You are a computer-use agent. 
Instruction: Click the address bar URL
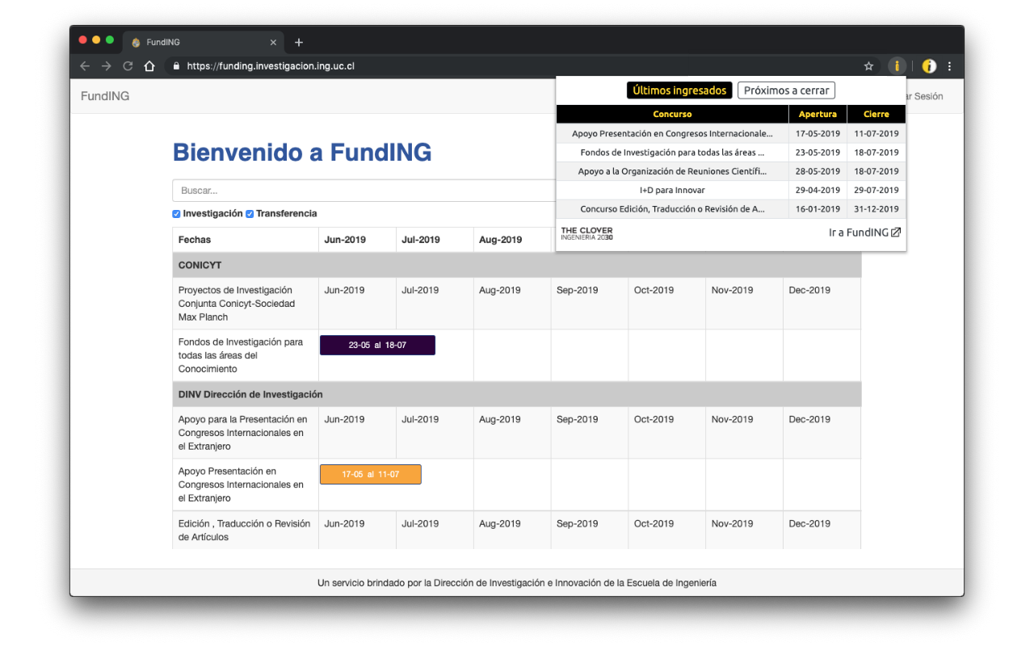[271, 66]
